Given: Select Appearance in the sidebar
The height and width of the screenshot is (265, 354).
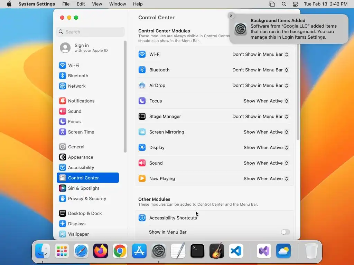Looking at the screenshot, I should (87, 157).
